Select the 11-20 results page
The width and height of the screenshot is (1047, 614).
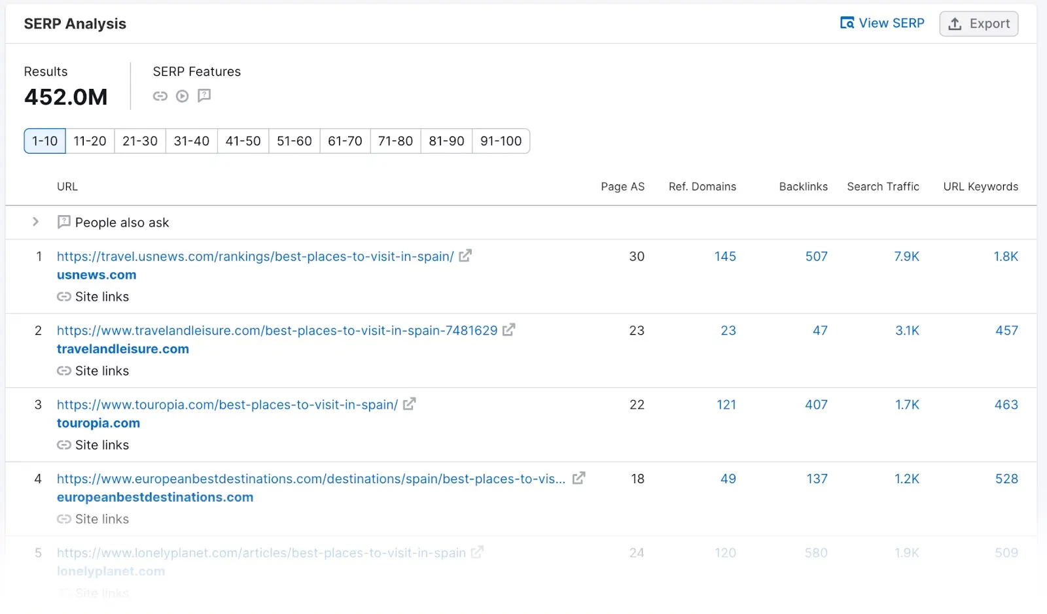click(x=90, y=141)
